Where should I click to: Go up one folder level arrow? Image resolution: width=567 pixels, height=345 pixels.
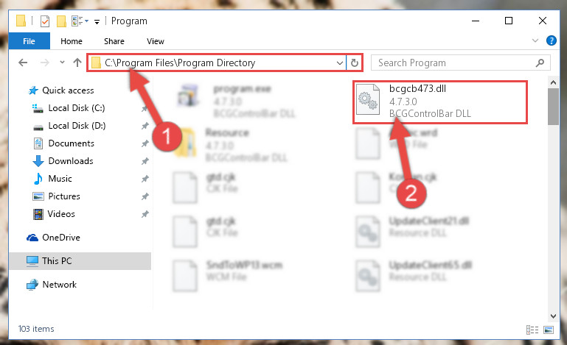[77, 63]
